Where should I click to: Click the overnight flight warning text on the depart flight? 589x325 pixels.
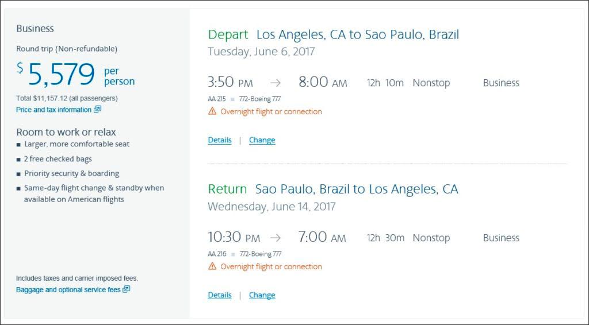click(x=271, y=111)
